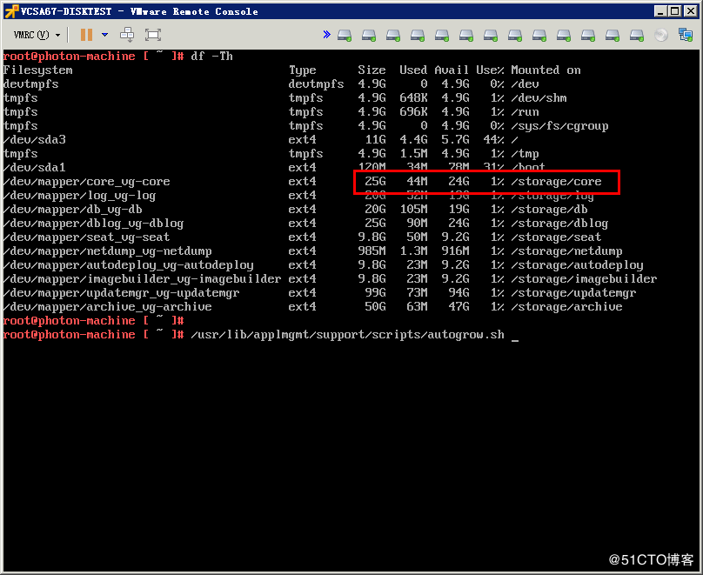Image resolution: width=703 pixels, height=575 pixels.
Task: Expand the power options dropdown arrow beside pause
Action: [x=105, y=35]
